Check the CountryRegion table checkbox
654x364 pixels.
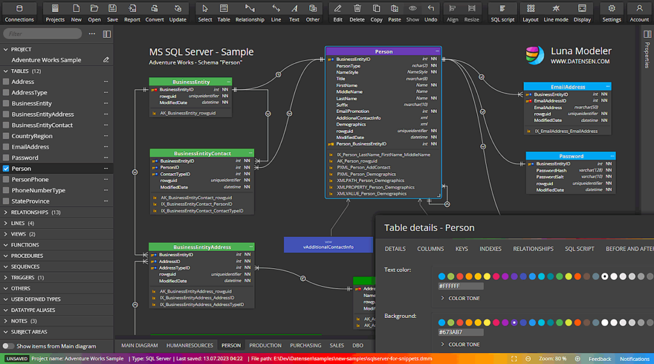click(x=6, y=136)
